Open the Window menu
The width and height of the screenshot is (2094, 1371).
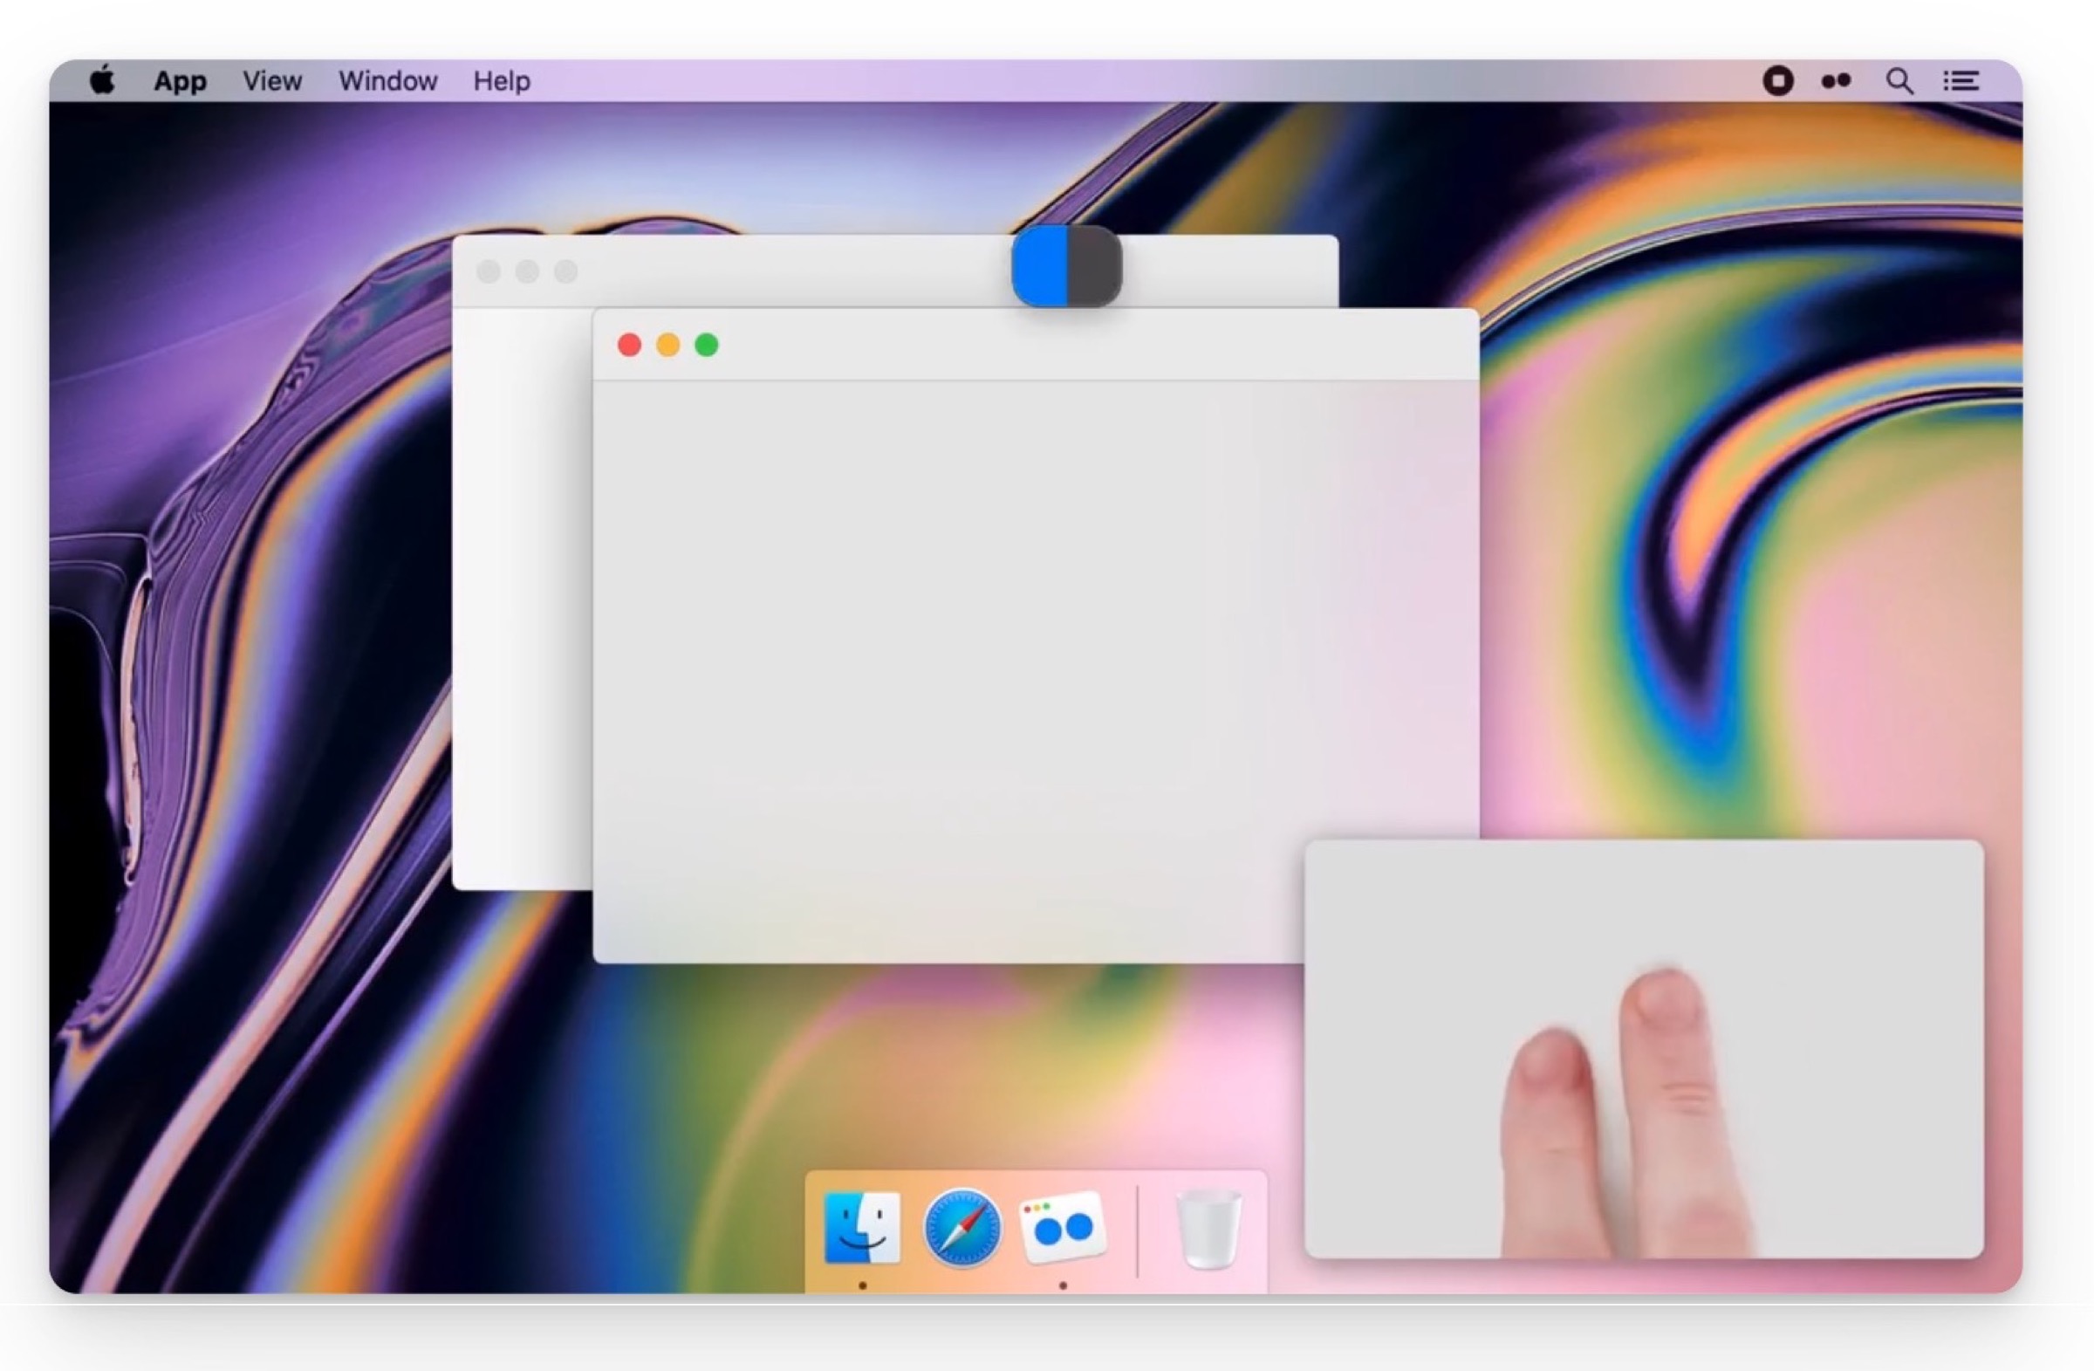(x=388, y=81)
